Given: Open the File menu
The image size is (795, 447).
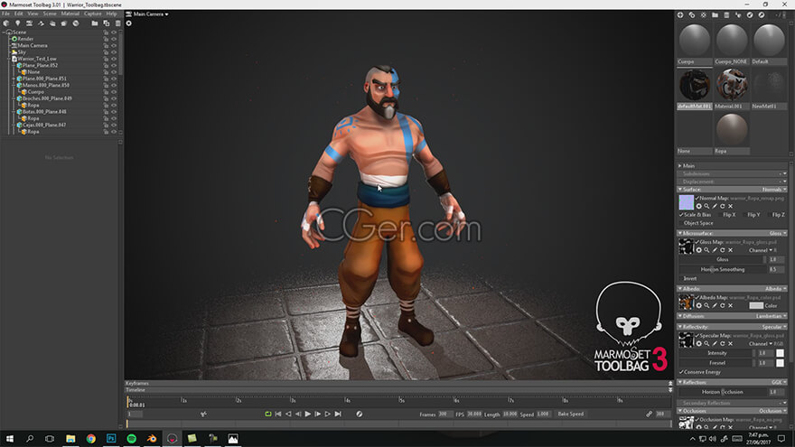Looking at the screenshot, I should click(x=5, y=14).
